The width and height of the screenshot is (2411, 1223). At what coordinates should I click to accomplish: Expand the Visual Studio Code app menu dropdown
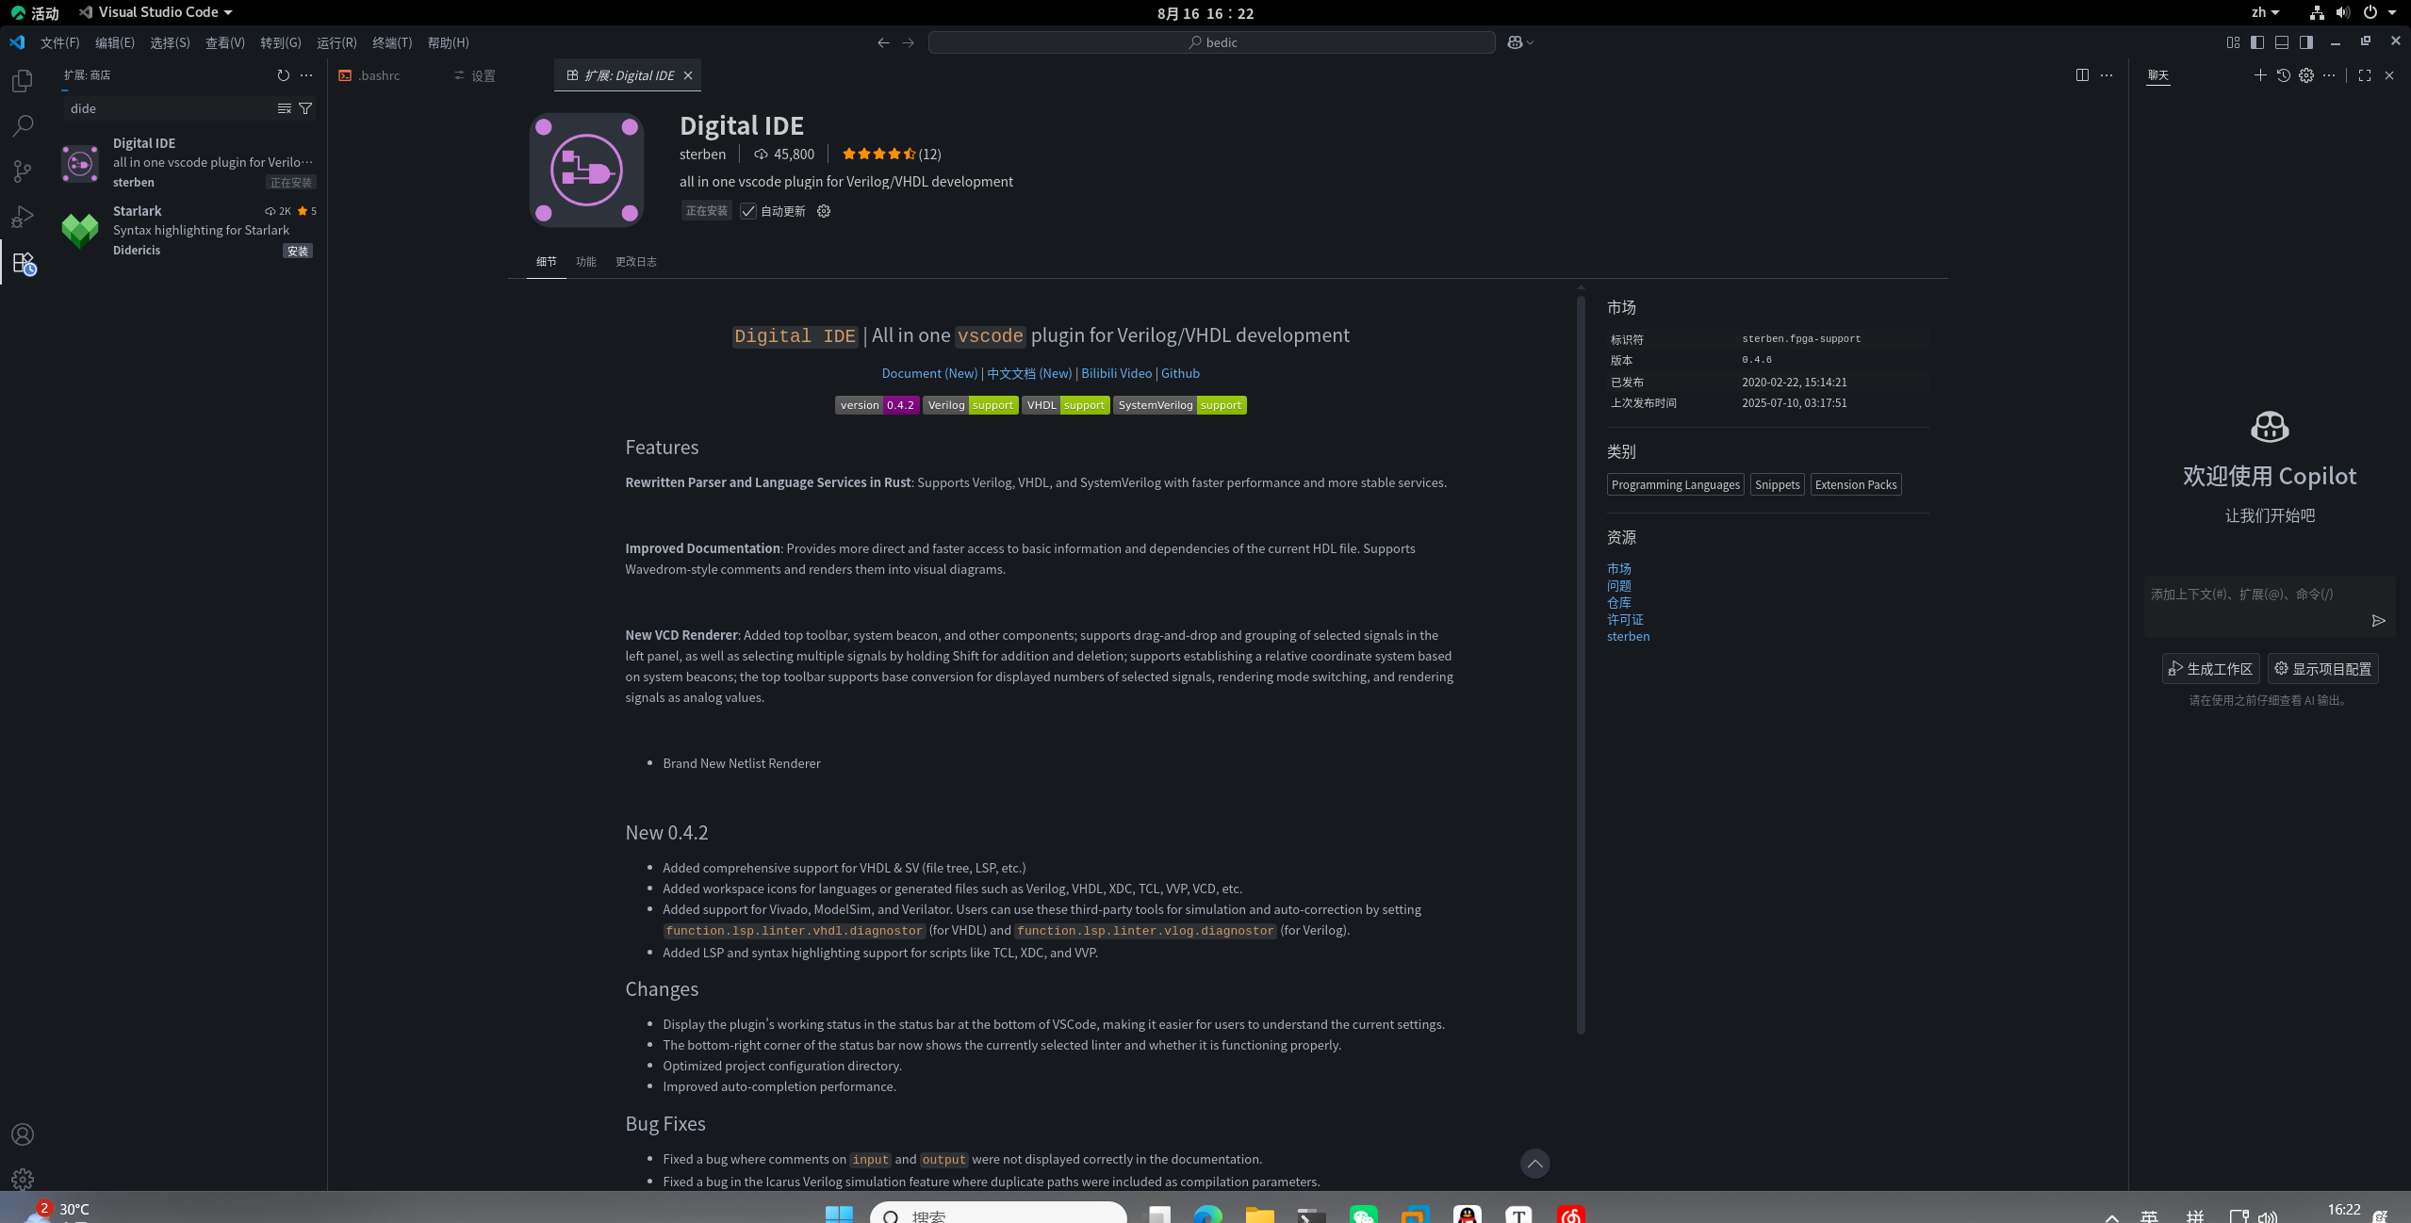point(156,12)
